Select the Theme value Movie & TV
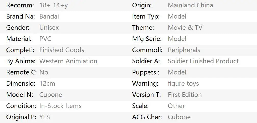The width and height of the screenshot is (257, 123). tap(185, 28)
